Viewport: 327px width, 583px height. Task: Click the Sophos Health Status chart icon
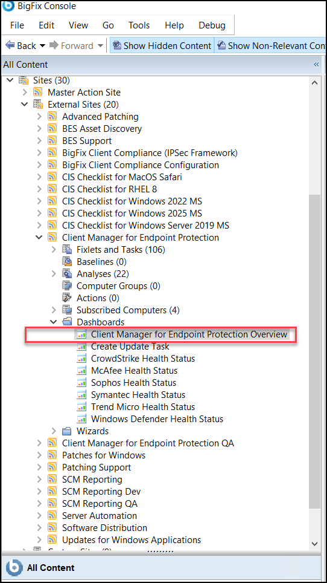pos(81,383)
